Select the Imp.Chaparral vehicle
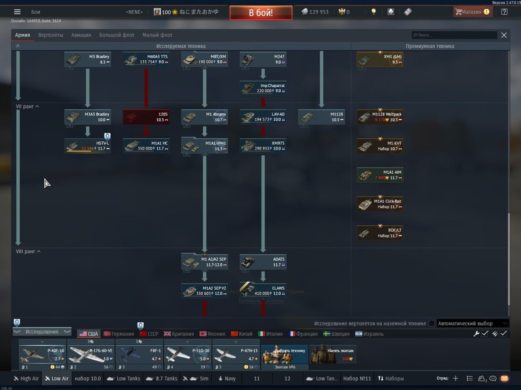 263,88
